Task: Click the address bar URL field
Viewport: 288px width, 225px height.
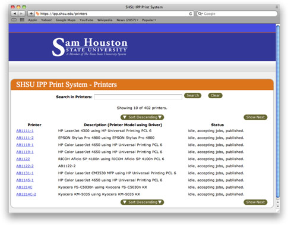Action: tap(114, 14)
